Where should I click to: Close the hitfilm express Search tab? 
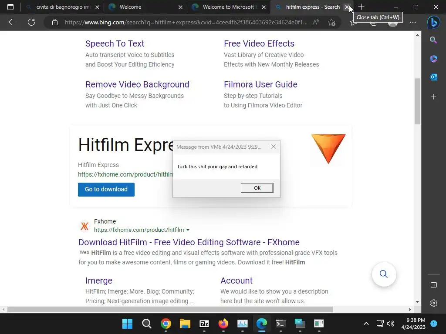click(347, 7)
